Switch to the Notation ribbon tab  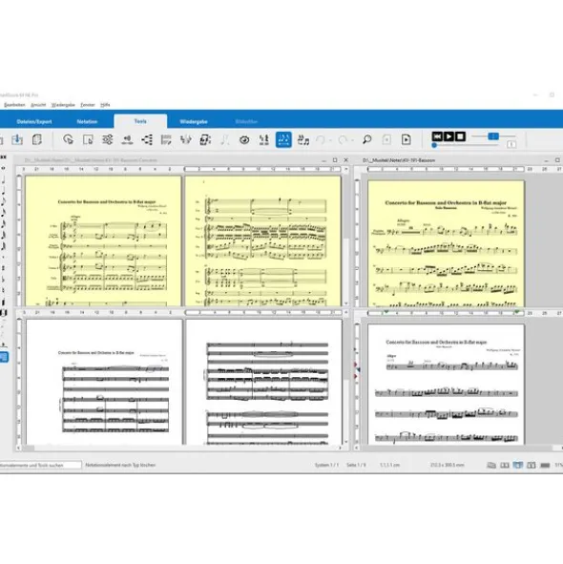[87, 121]
